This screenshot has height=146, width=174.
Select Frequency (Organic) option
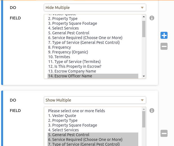pyautogui.click(x=68, y=52)
